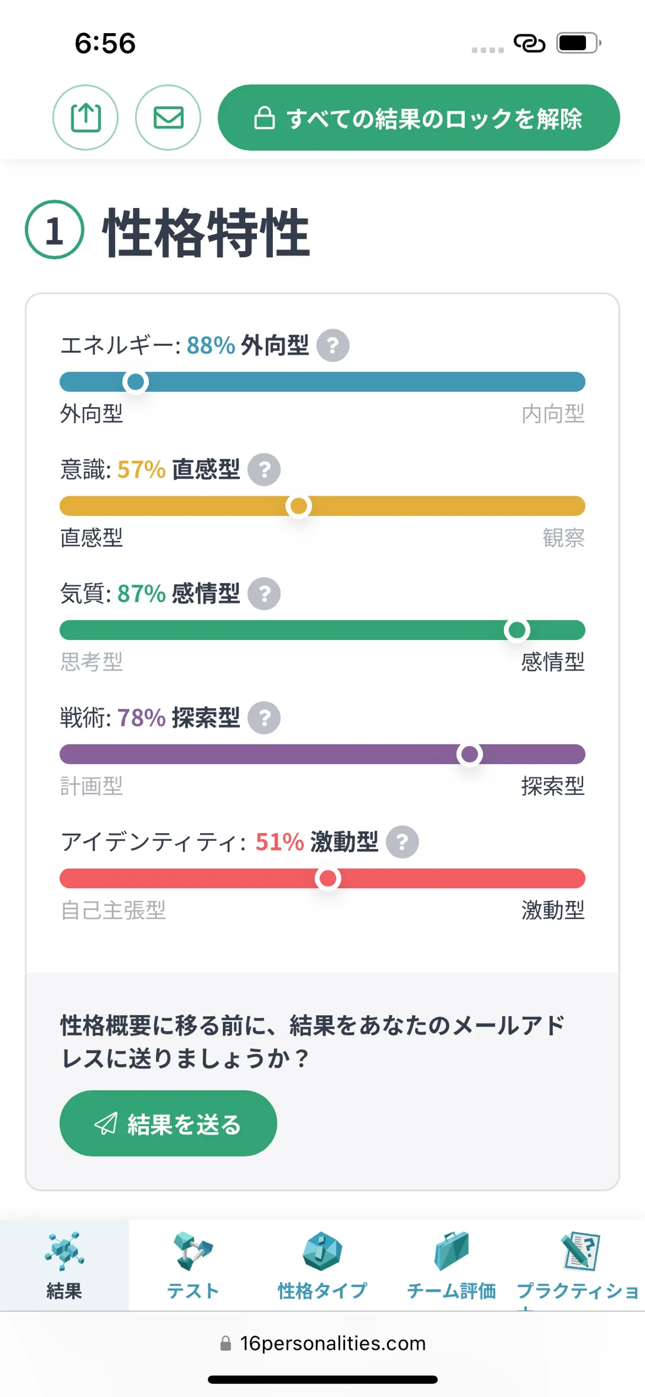This screenshot has height=1397, width=645.
Task: Click the purple 探索型 slider handle
Action: [470, 754]
